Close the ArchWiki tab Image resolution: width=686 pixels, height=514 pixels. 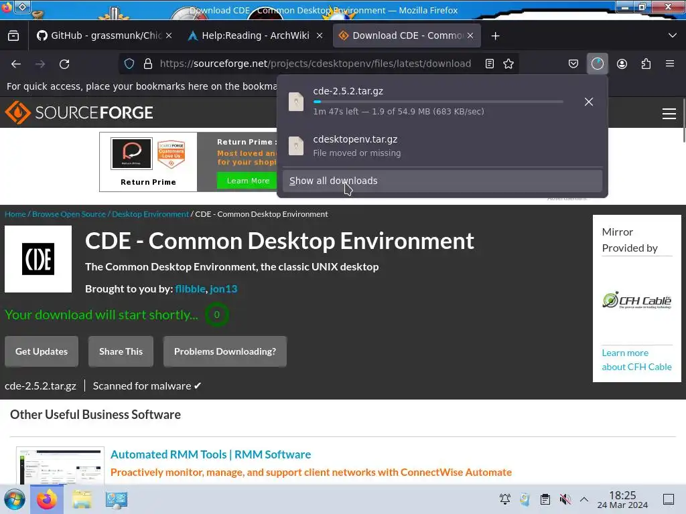tap(320, 35)
